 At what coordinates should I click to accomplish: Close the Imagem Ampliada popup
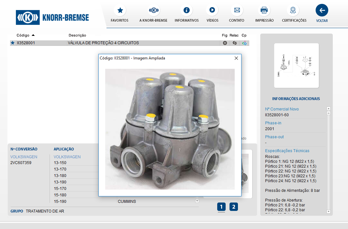(236, 58)
